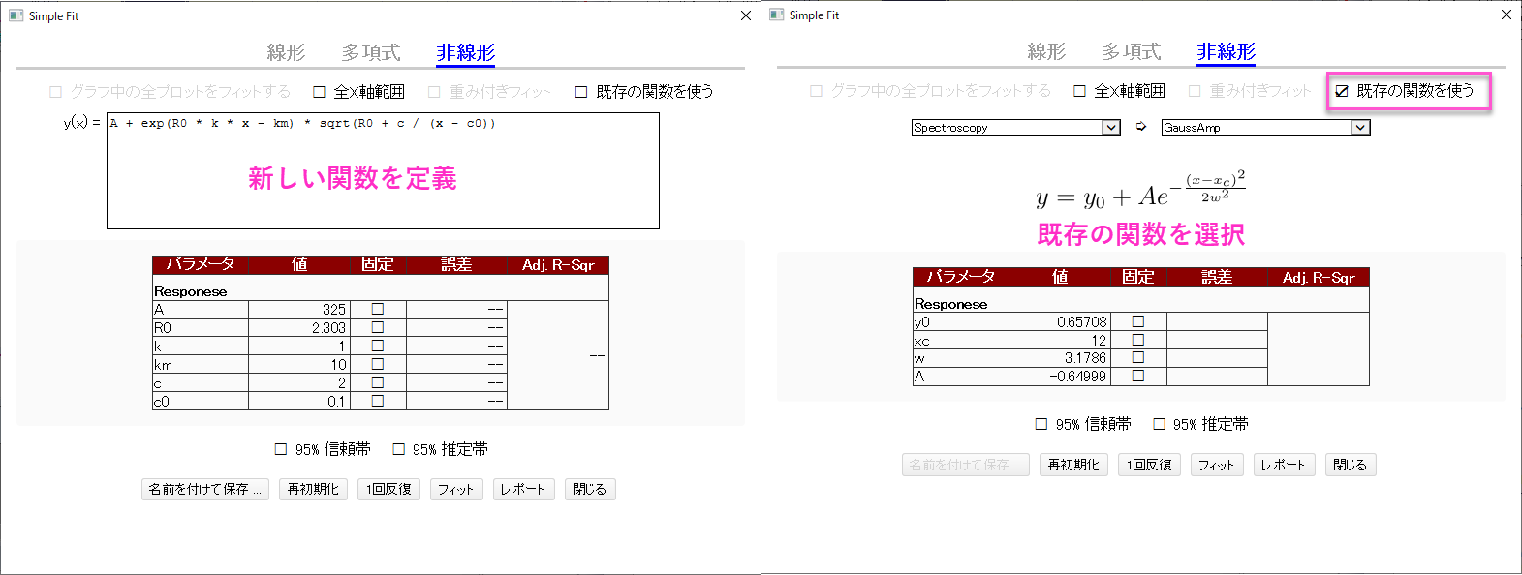Toggle fixed checkbox for parameter w
Screen dimensions: 1522x575
(x=1138, y=357)
